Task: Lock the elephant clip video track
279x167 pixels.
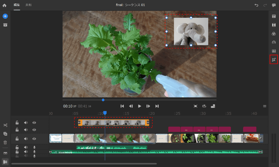Action: point(17,122)
